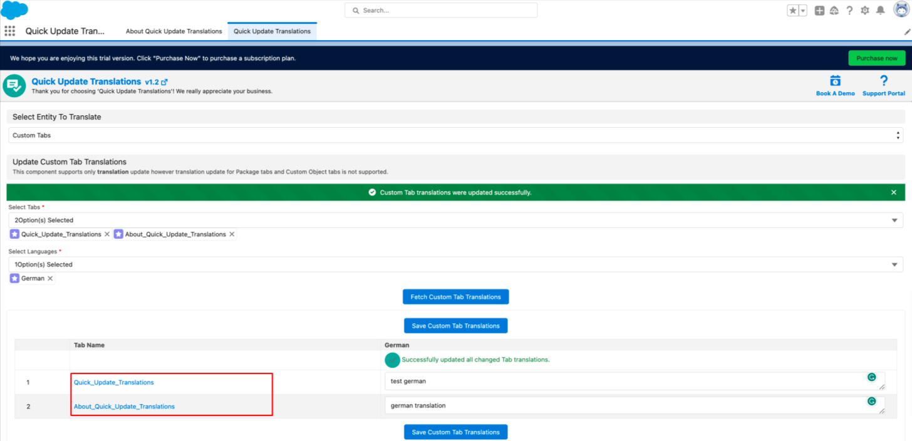Click the Book A Demo calendar icon
Screen dimensions: 912x441
click(835, 81)
